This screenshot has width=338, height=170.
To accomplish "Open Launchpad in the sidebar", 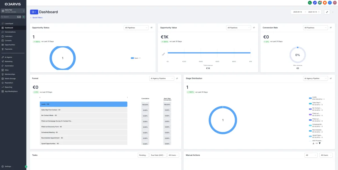I will click(x=13, y=24).
